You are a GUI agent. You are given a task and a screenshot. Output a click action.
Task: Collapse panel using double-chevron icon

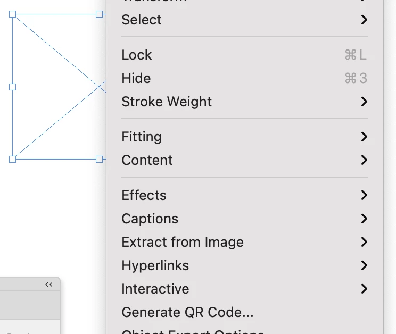(49, 285)
